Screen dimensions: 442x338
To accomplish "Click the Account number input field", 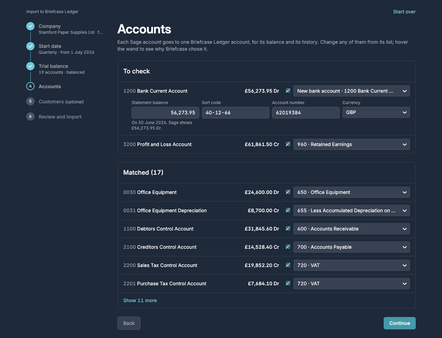I will coord(306,113).
